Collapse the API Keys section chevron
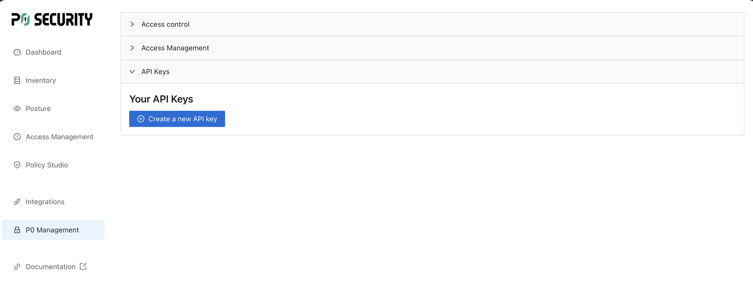Viewport: 753px width, 285px height. pos(132,72)
